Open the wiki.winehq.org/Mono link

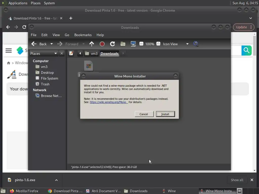tap(109, 102)
